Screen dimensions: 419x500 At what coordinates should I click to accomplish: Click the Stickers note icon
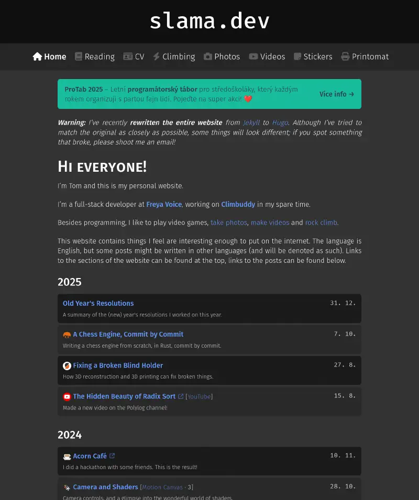(x=297, y=57)
